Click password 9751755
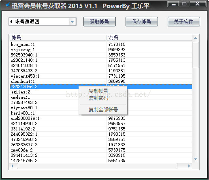Screen dimensions: 209x180 [x=117, y=129]
